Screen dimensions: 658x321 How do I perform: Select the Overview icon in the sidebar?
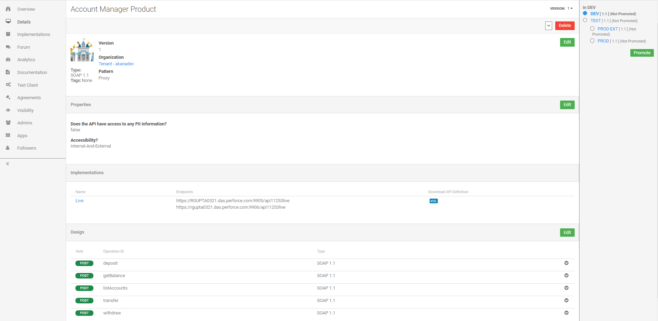8,9
